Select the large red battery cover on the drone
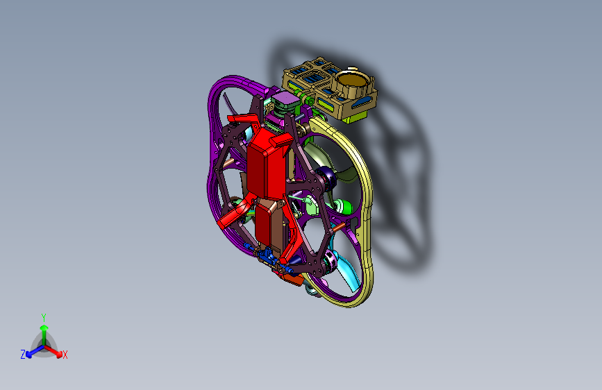Viewport: 602px width, 390px height. pos(267,163)
